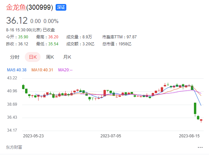Click the last red candlestick below 36.43
This screenshot has height=156, width=209.
coord(201,120)
